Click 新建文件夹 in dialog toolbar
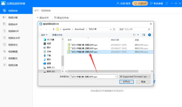The width and height of the screenshot is (182, 107). (x=57, y=35)
